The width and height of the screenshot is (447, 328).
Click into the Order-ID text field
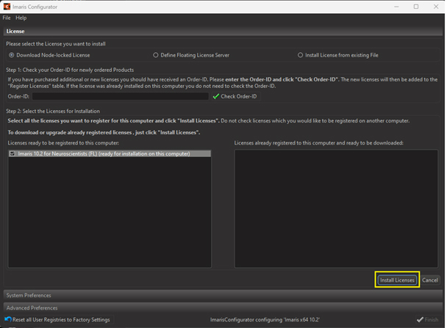120,96
